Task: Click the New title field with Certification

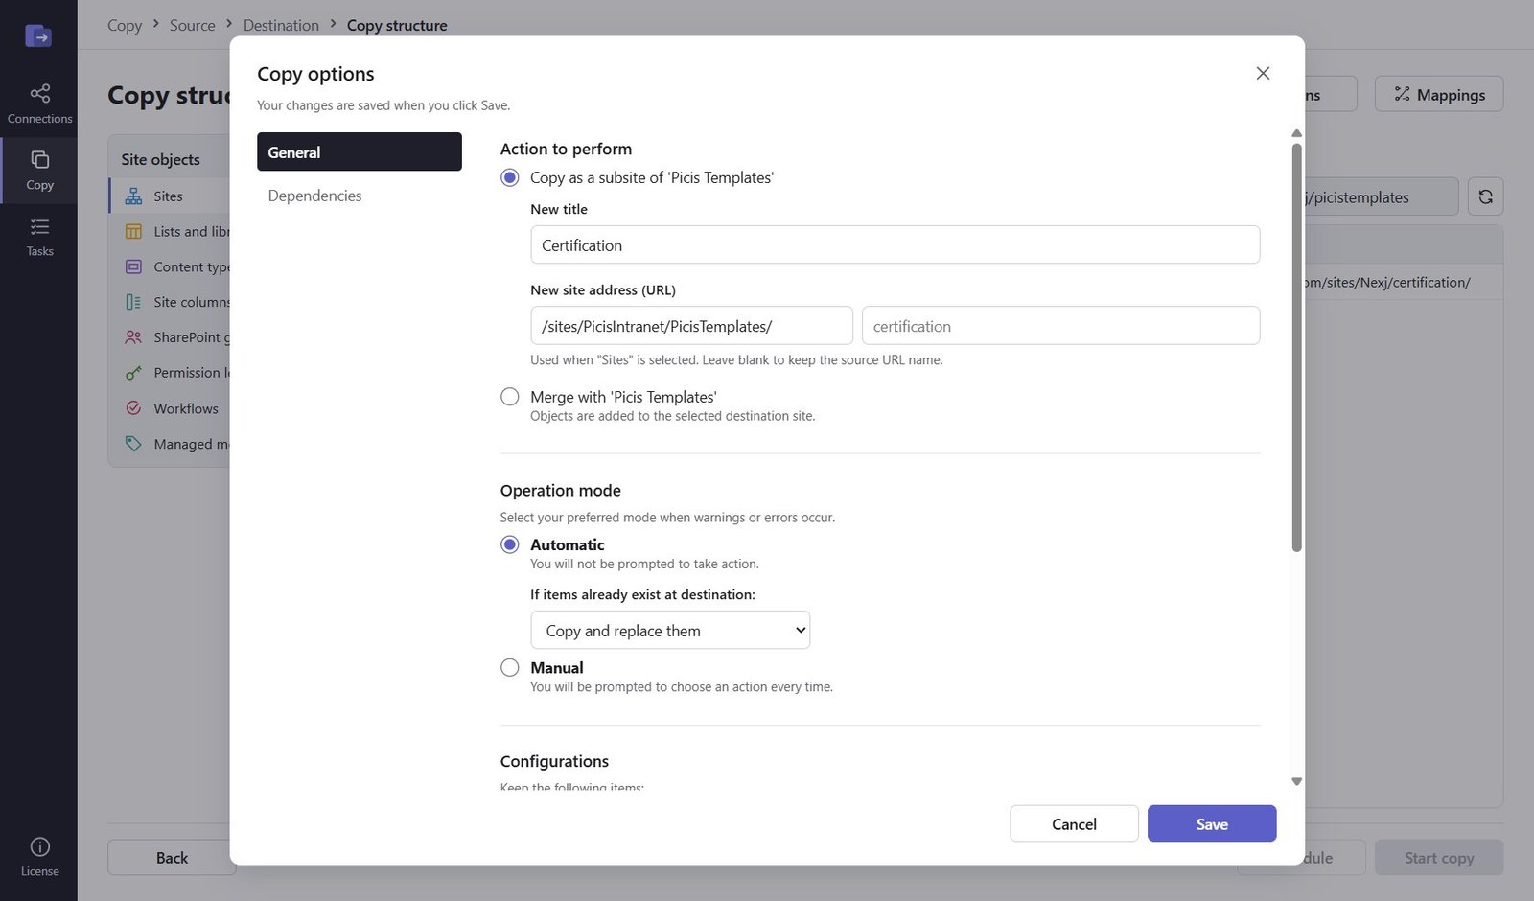Action: 895,244
